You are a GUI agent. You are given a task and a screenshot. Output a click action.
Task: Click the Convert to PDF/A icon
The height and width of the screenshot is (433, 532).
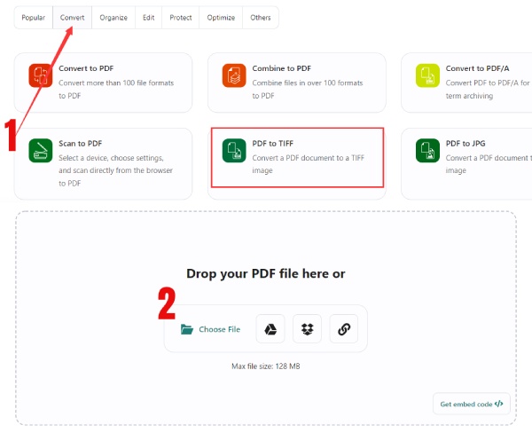[427, 75]
